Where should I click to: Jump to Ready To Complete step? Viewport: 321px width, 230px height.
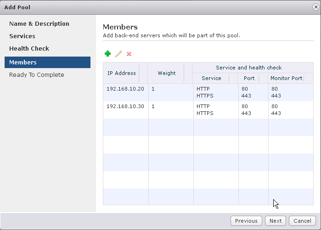coord(37,75)
